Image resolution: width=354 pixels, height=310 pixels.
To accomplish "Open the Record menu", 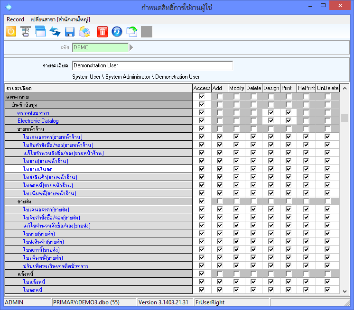I will tap(15, 19).
